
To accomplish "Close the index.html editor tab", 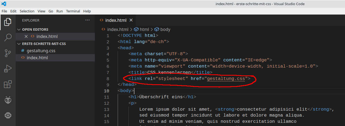I will tap(131, 20).
